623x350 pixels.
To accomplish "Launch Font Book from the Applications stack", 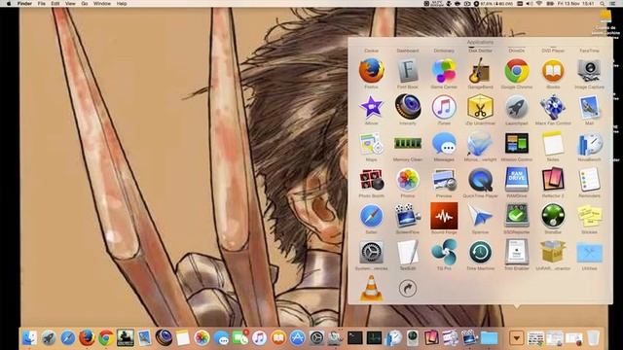I will coord(408,71).
